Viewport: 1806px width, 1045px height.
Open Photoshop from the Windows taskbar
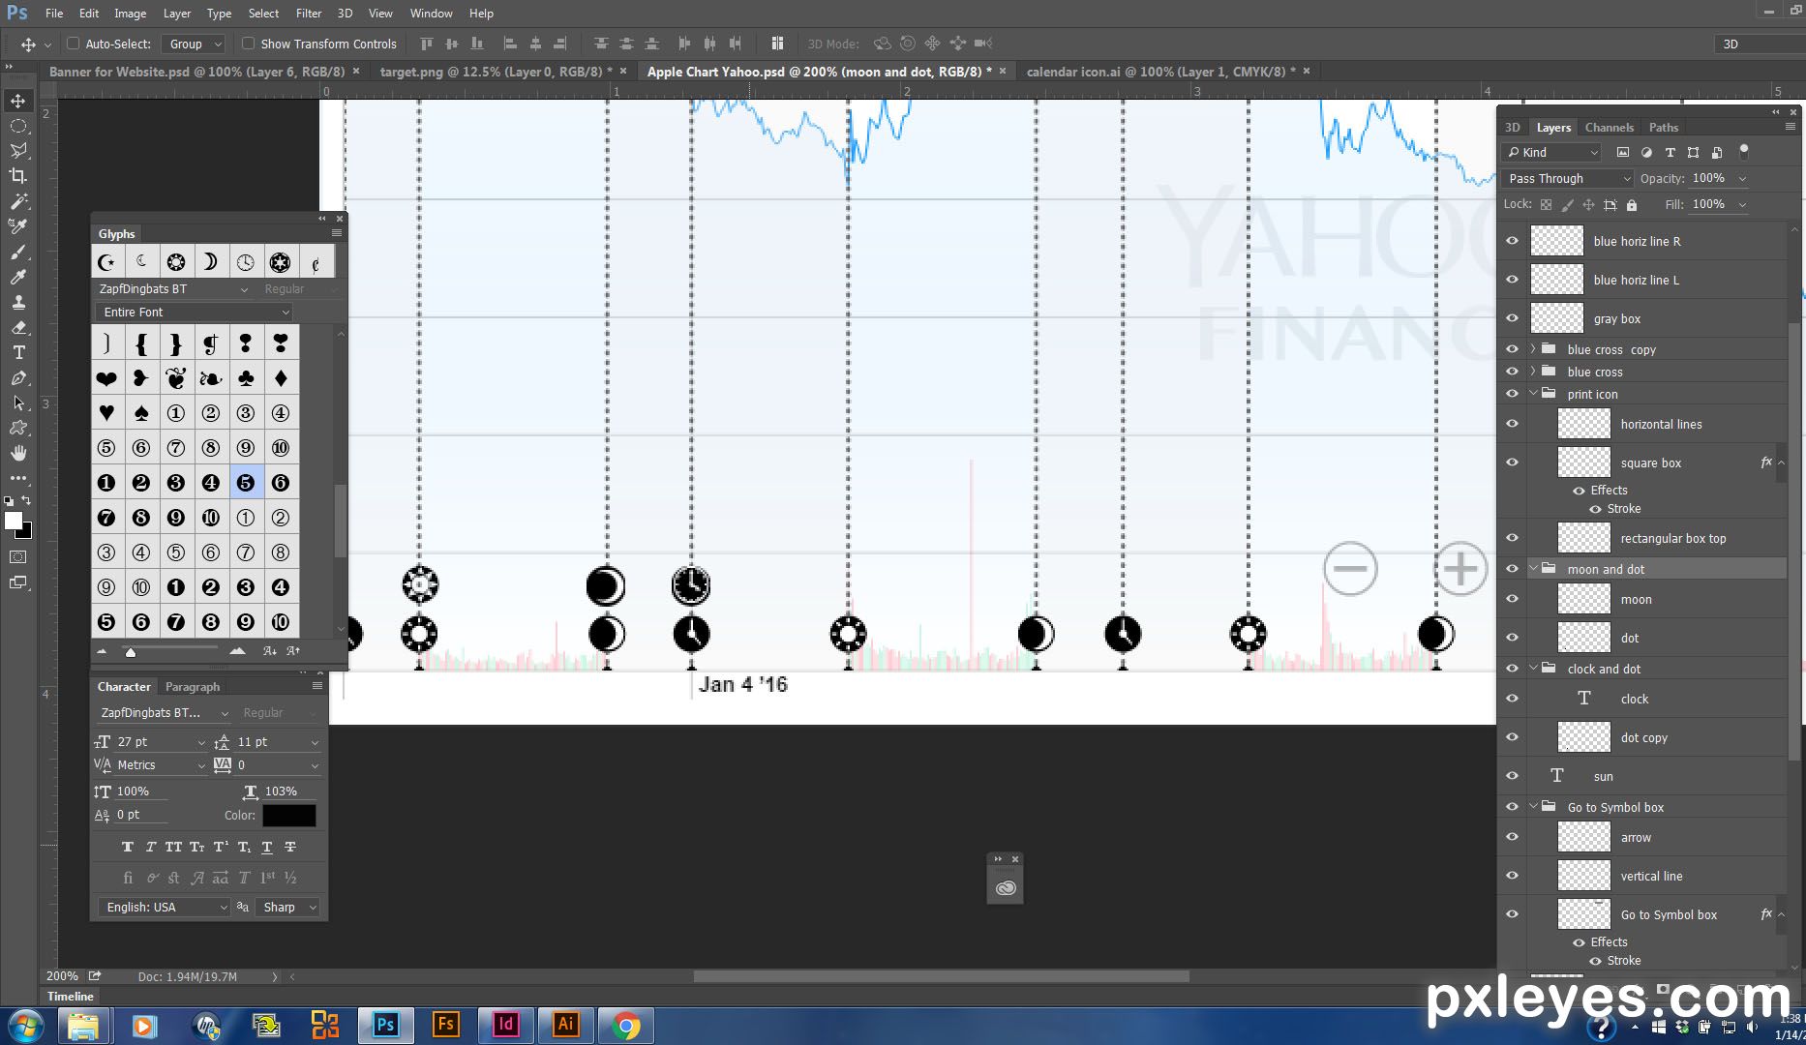click(385, 1025)
